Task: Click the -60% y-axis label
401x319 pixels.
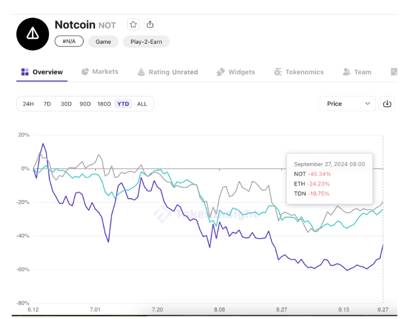Action: pyautogui.click(x=23, y=269)
